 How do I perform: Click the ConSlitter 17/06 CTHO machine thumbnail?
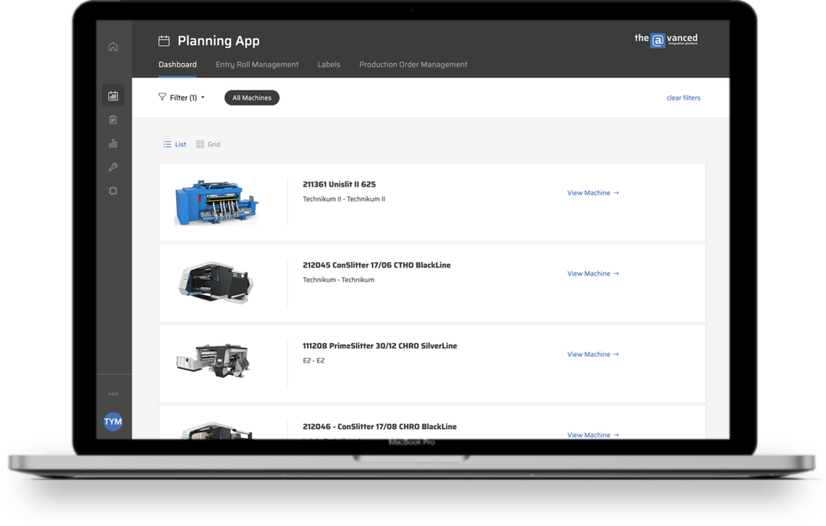[x=216, y=282]
